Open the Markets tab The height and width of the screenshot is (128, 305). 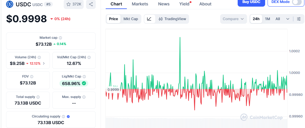click(140, 4)
